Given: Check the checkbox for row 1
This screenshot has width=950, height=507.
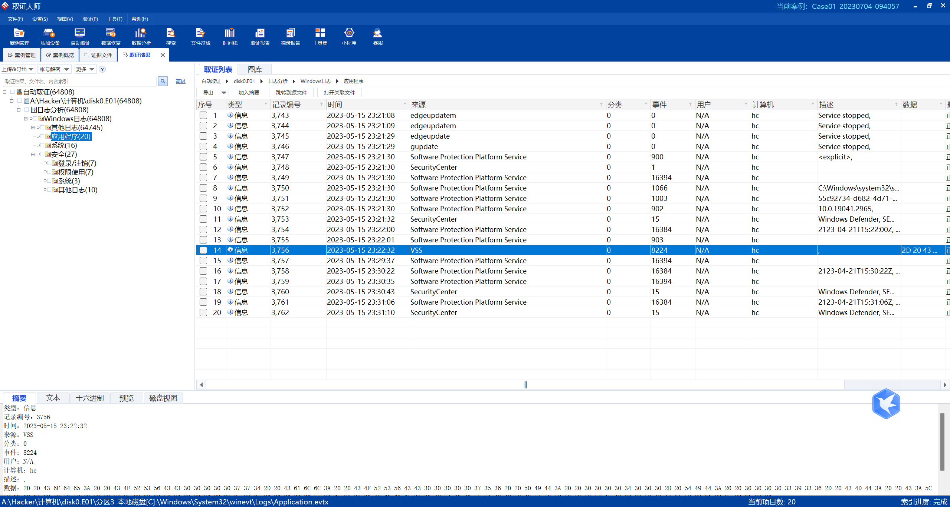Looking at the screenshot, I should click(x=203, y=115).
